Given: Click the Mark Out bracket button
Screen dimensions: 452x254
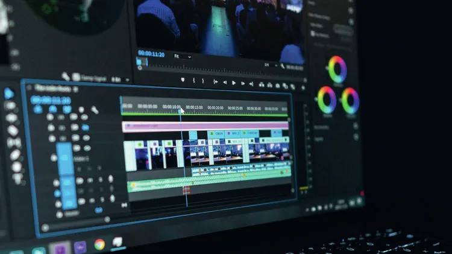Looking at the screenshot, I should pyautogui.click(x=203, y=81).
